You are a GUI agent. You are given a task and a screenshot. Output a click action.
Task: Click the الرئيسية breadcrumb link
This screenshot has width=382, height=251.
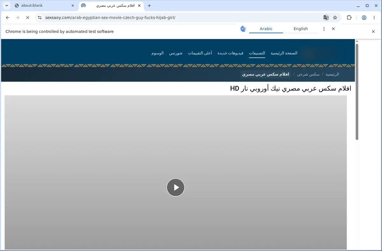[x=332, y=74]
